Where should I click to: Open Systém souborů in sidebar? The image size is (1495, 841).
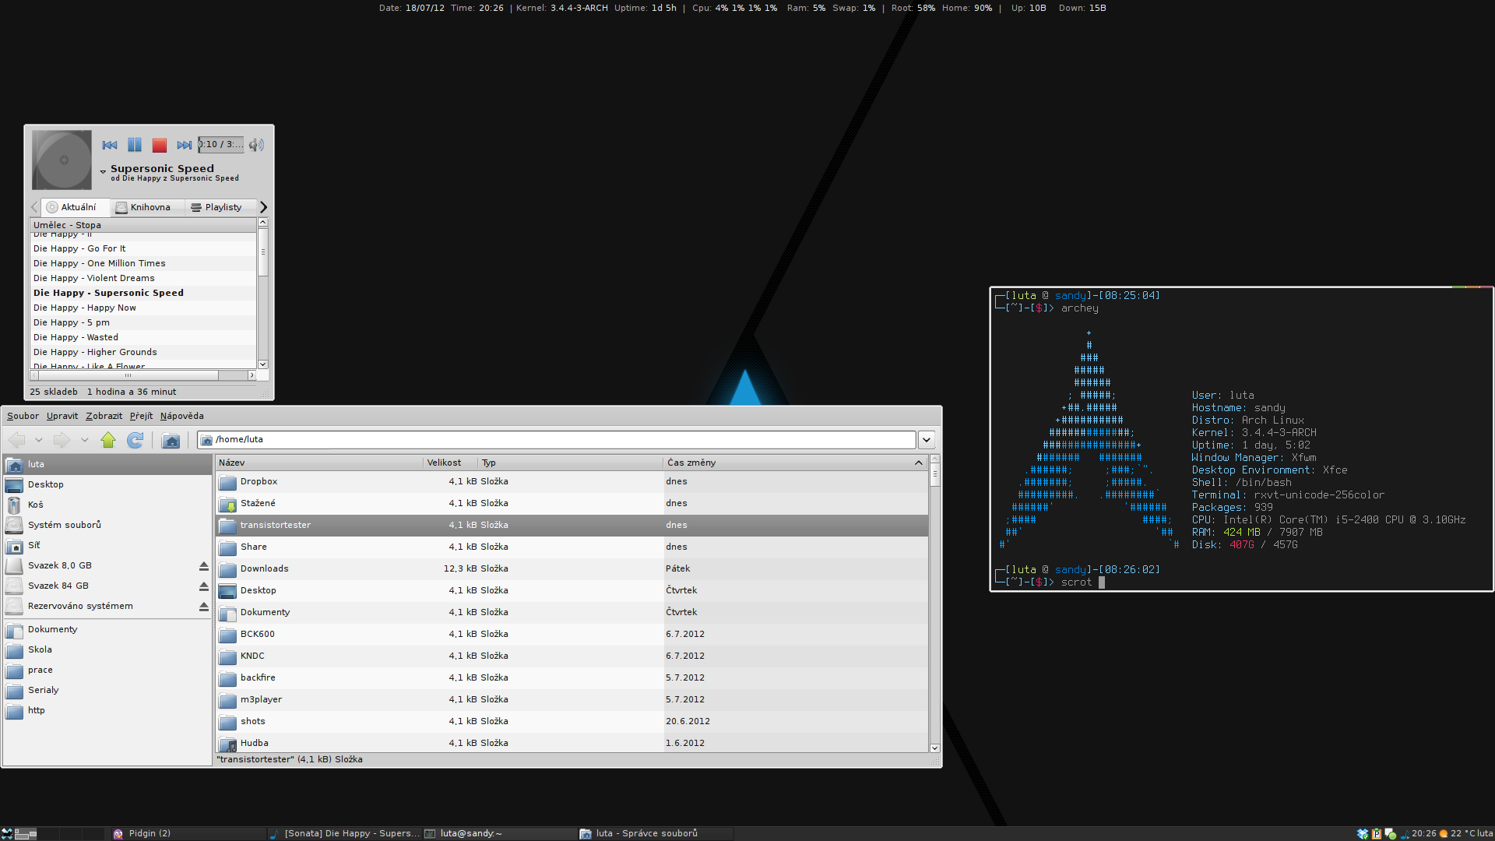point(107,525)
